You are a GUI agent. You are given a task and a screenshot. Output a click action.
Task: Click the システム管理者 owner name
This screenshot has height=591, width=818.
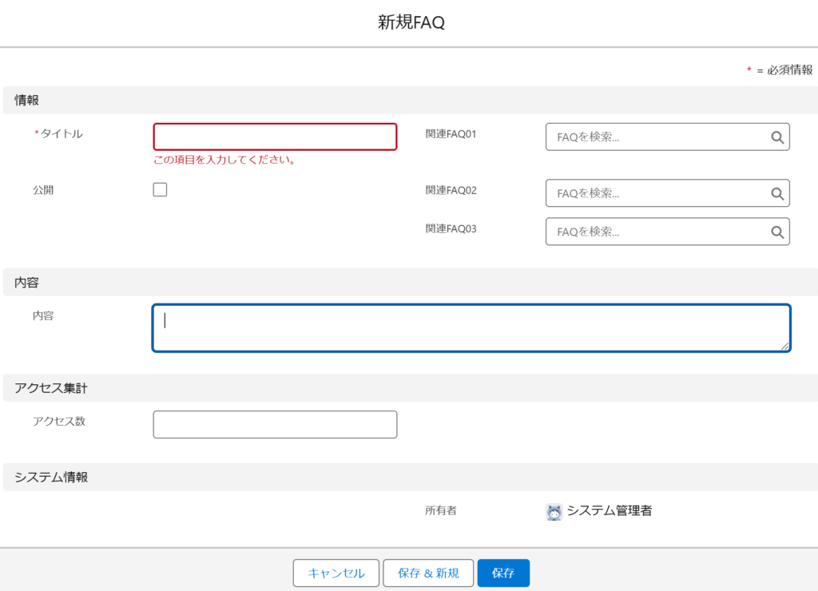pos(610,511)
